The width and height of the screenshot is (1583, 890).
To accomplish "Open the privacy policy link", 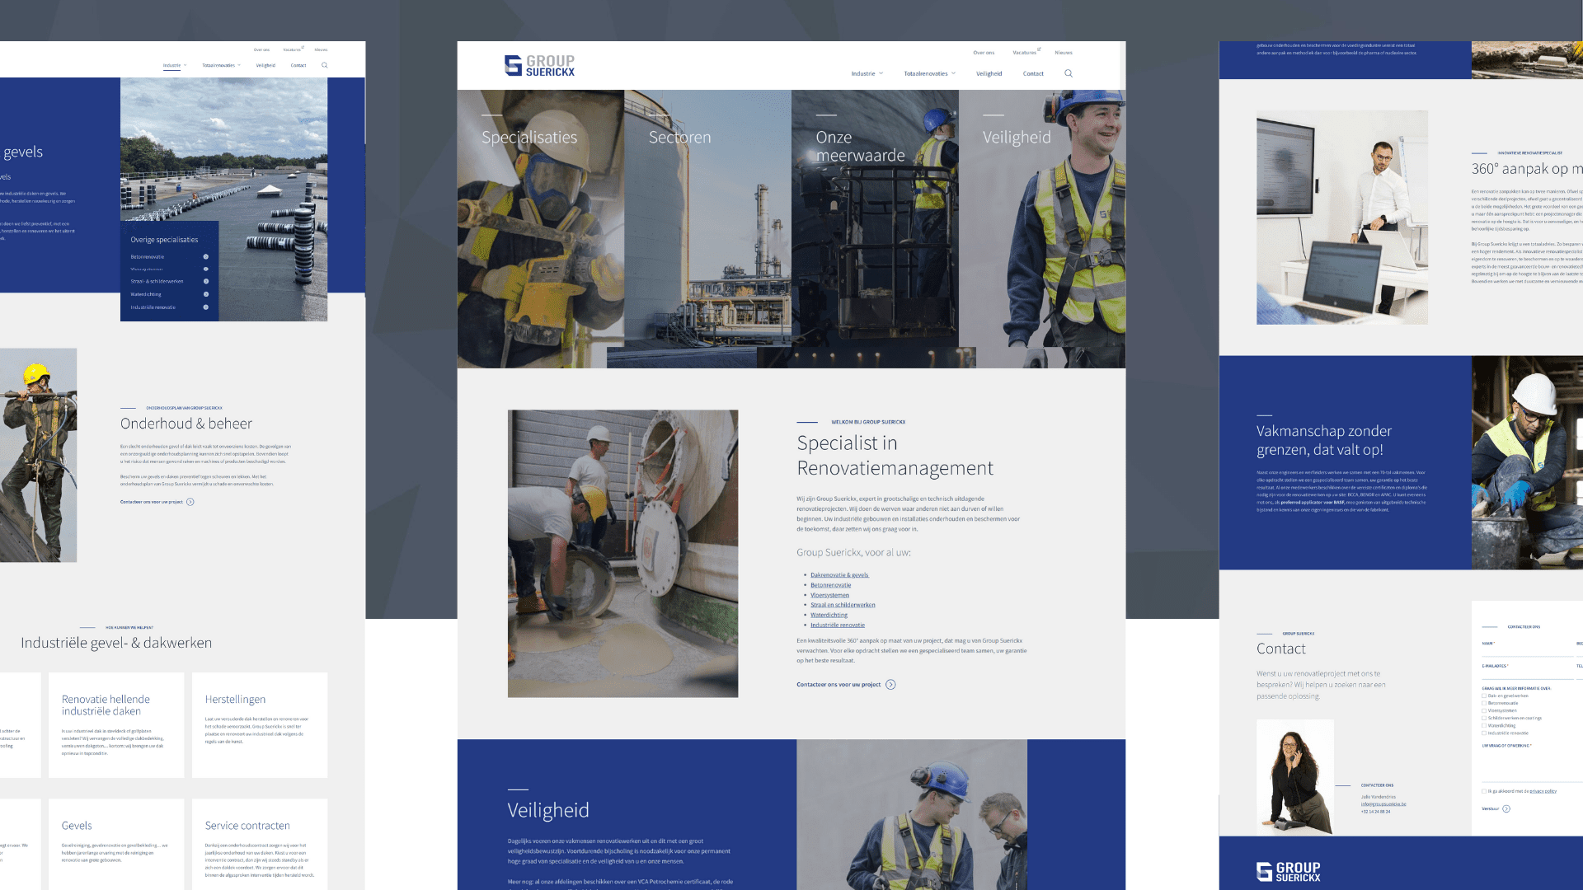I will pos(1543,791).
